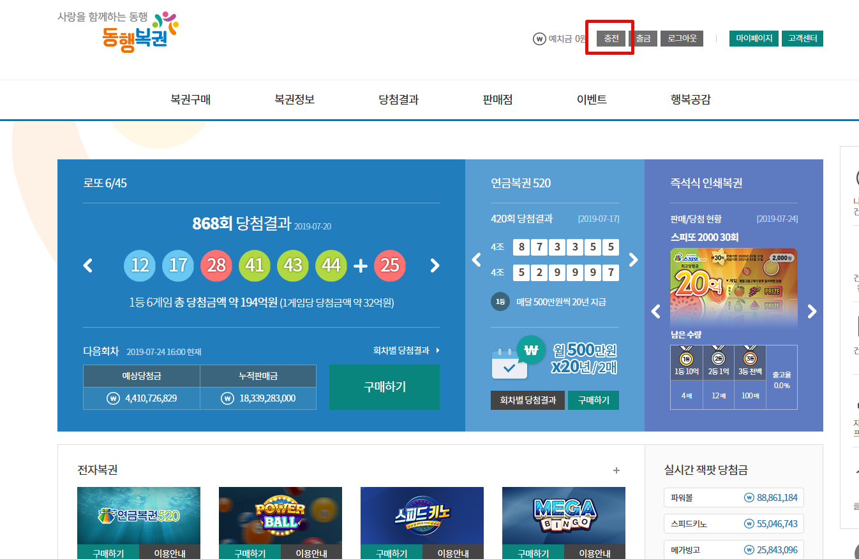Click the won icon in 파워볼 jackpot row
859x559 pixels.
749,498
